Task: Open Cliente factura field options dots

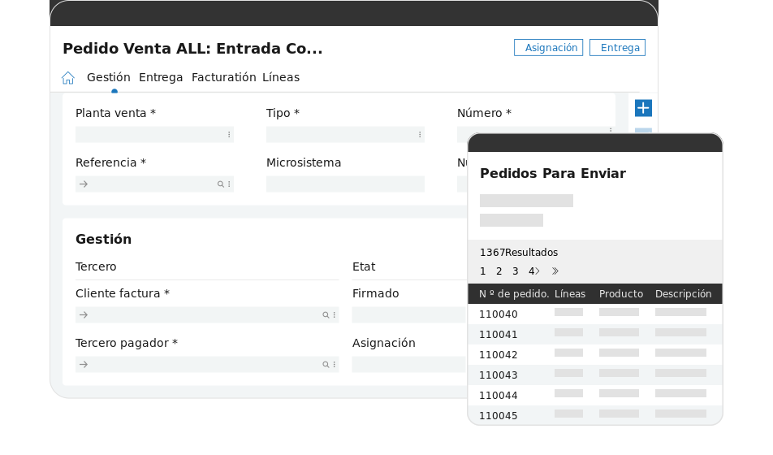Action: click(x=334, y=315)
